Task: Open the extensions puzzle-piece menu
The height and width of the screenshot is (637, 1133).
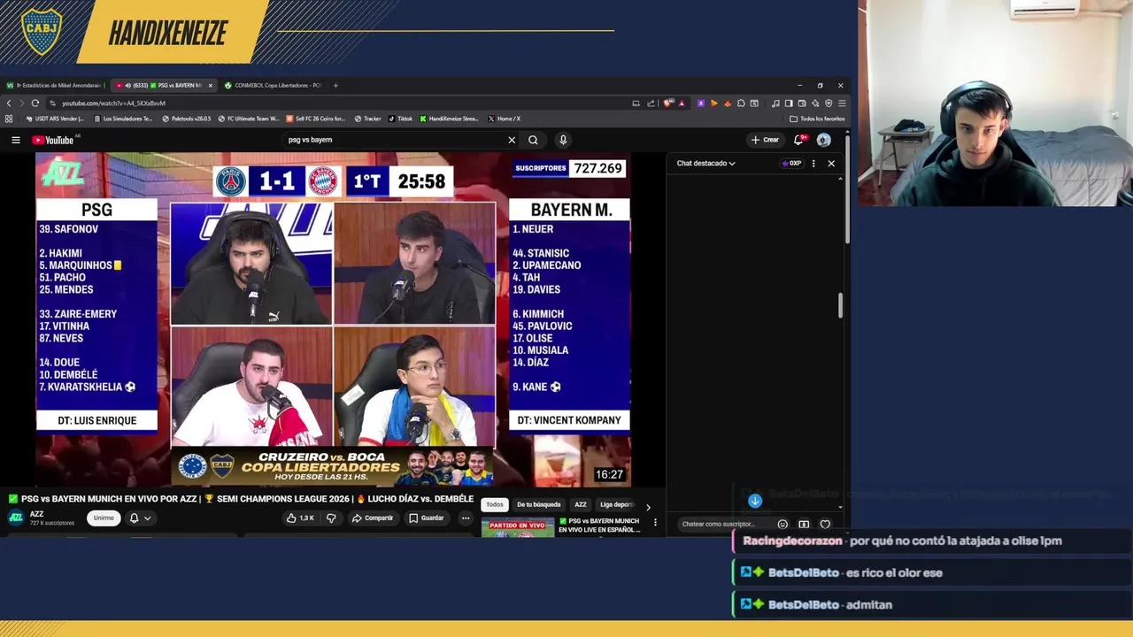Action: click(x=741, y=104)
